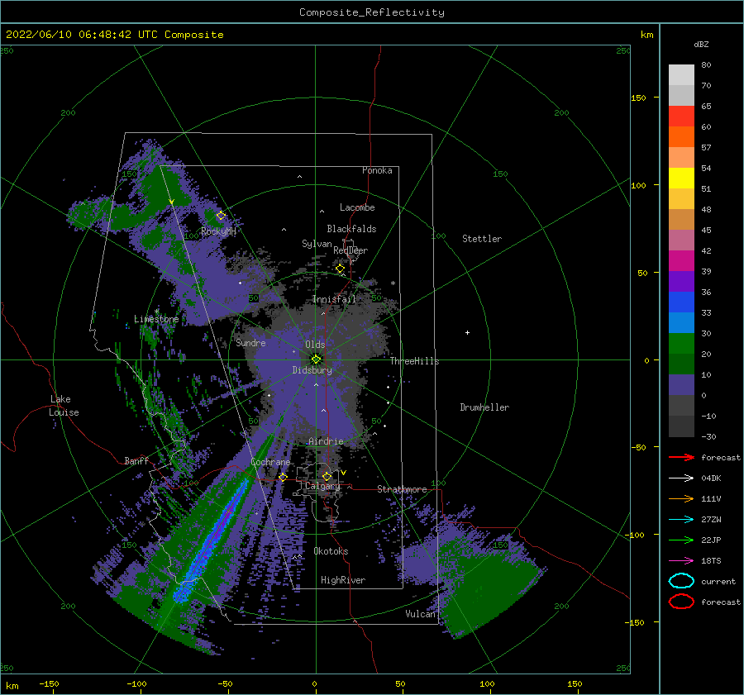Choose the green 22JP arrow legend entry
The width and height of the screenshot is (744, 695).
(681, 540)
